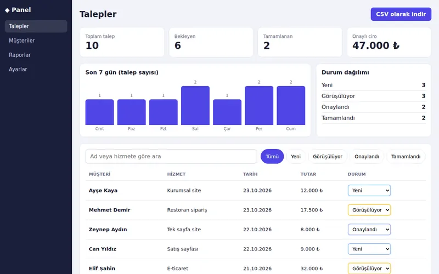Click the Paz bar in the chart
The image size is (439, 274).
click(x=131, y=112)
